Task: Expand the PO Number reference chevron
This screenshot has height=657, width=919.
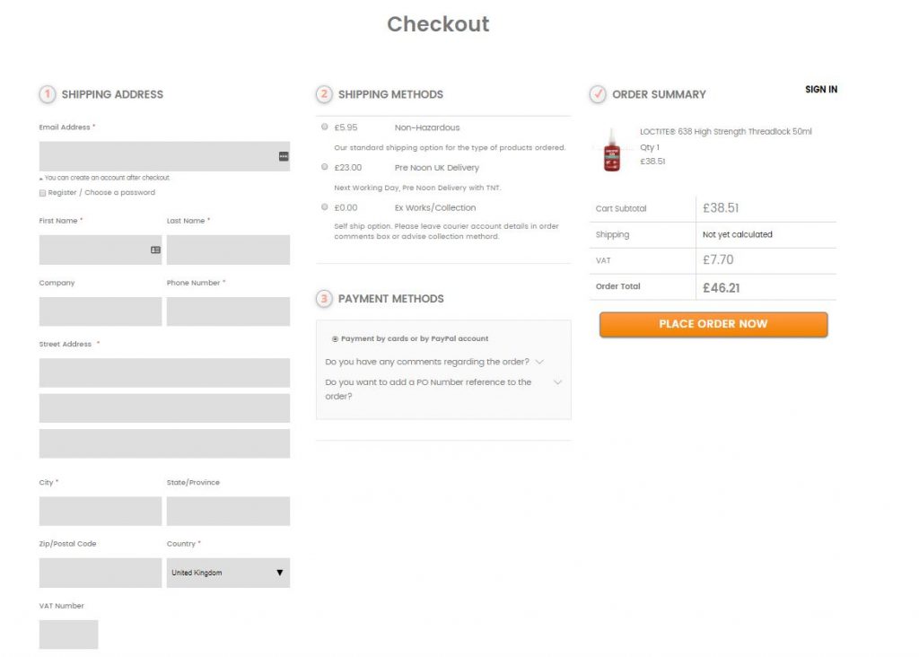Action: click(558, 382)
